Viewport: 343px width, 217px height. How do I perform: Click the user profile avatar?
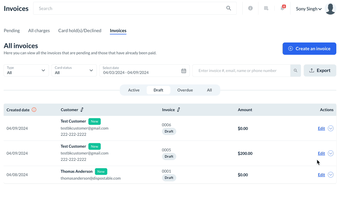pyautogui.click(x=330, y=8)
